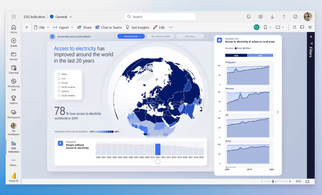Zoom in with plus button
The image size is (322, 195).
pyautogui.click(x=290, y=181)
